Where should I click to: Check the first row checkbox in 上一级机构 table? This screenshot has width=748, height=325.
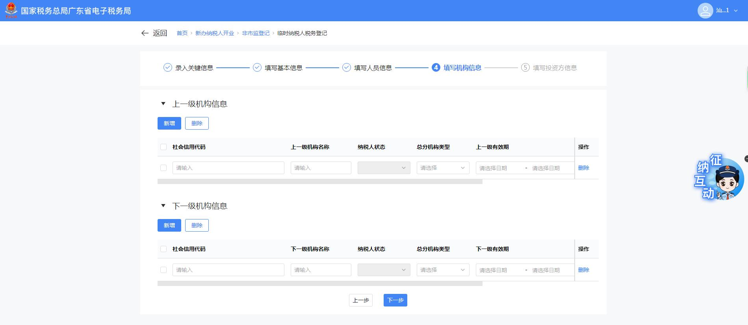163,168
